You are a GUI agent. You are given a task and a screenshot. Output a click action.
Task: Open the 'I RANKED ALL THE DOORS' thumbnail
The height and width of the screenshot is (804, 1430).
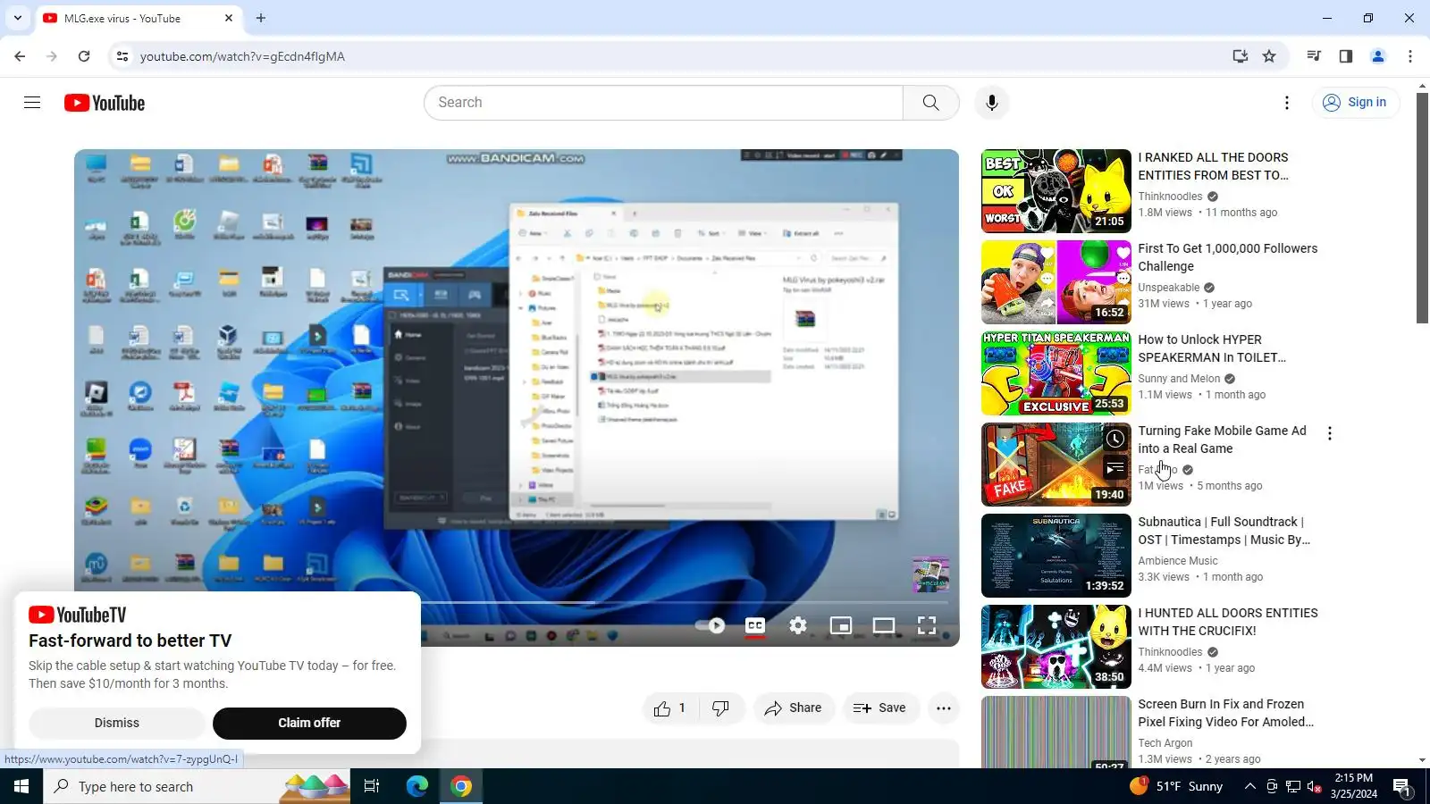tap(1056, 191)
